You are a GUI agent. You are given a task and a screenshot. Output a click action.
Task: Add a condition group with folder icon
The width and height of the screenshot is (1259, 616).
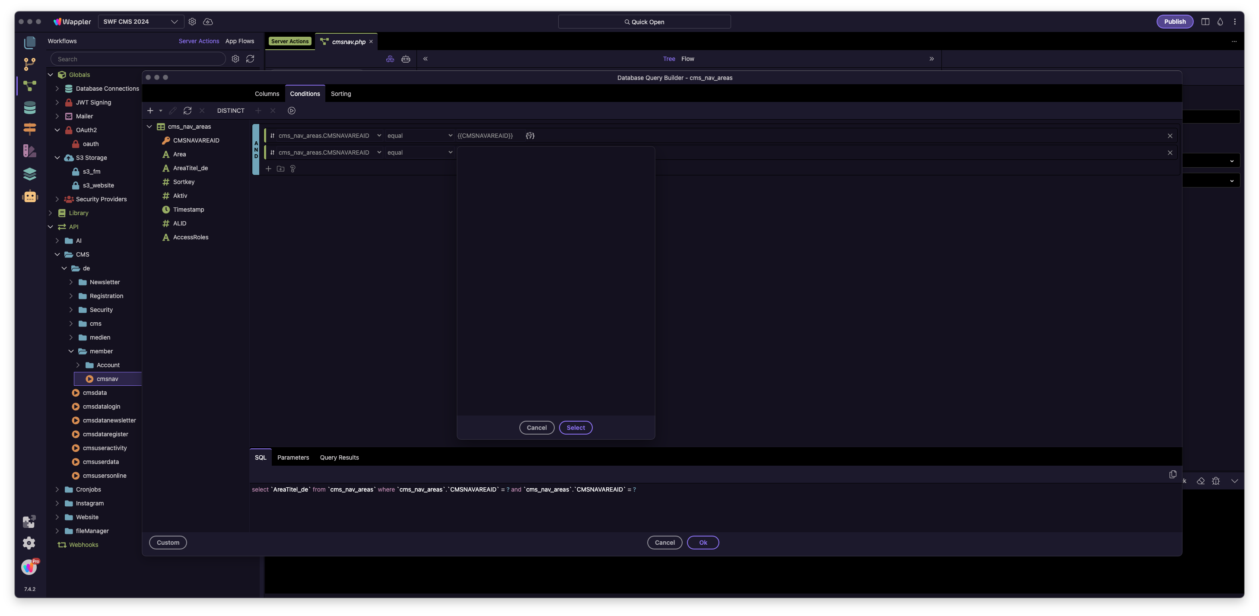(x=280, y=169)
